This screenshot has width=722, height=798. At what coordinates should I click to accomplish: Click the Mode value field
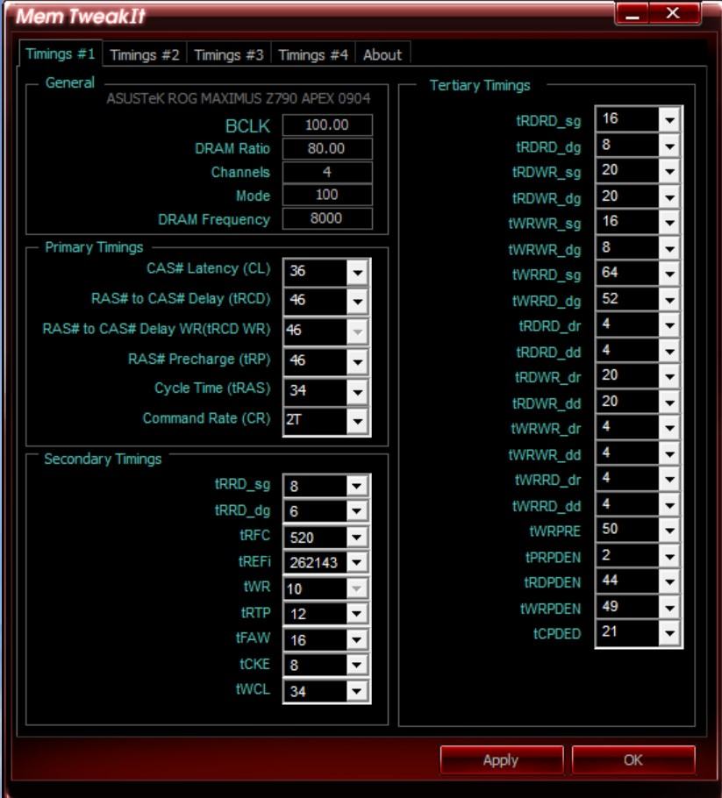click(327, 195)
